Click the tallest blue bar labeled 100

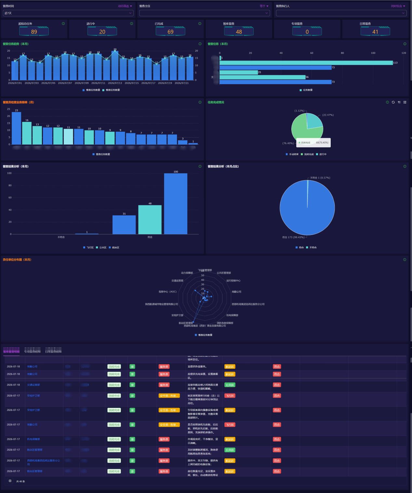coord(176,204)
